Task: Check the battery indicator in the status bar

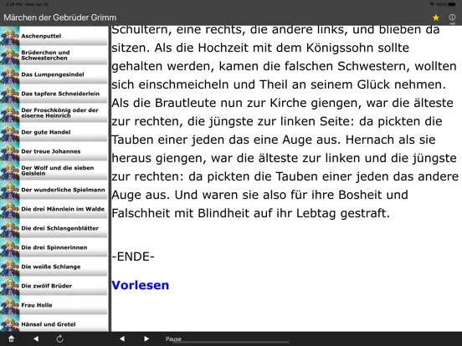Action: coord(452,4)
